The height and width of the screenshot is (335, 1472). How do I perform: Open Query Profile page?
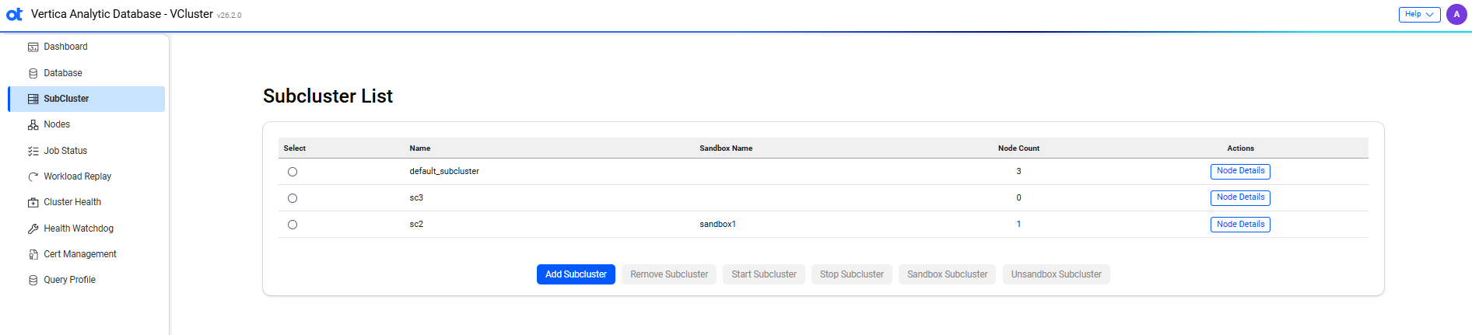point(86,280)
